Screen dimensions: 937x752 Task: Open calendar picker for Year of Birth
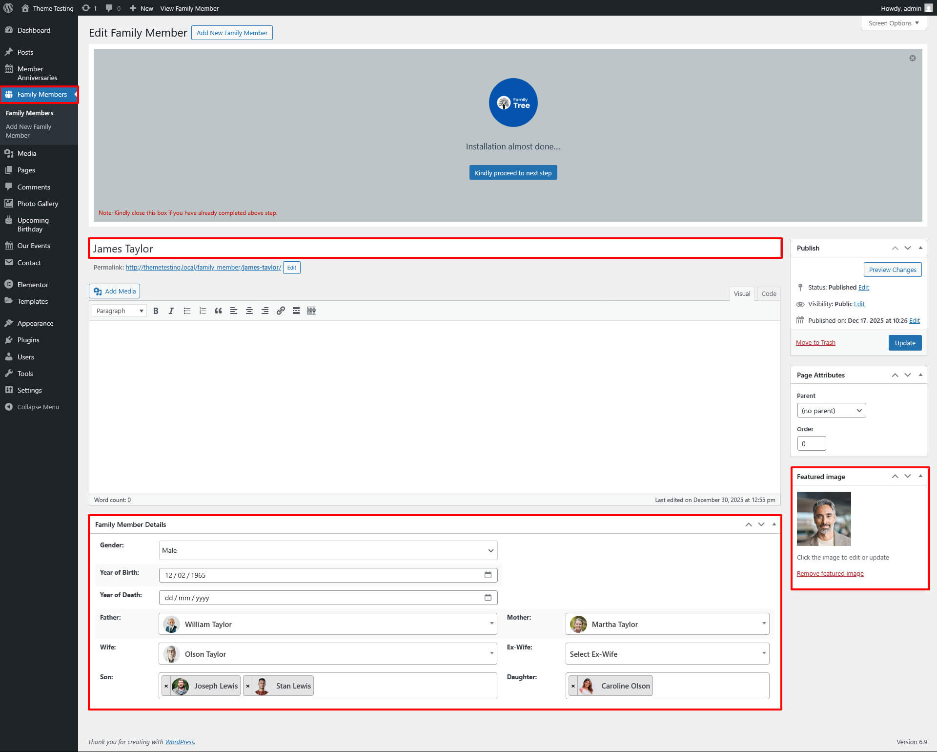click(488, 575)
